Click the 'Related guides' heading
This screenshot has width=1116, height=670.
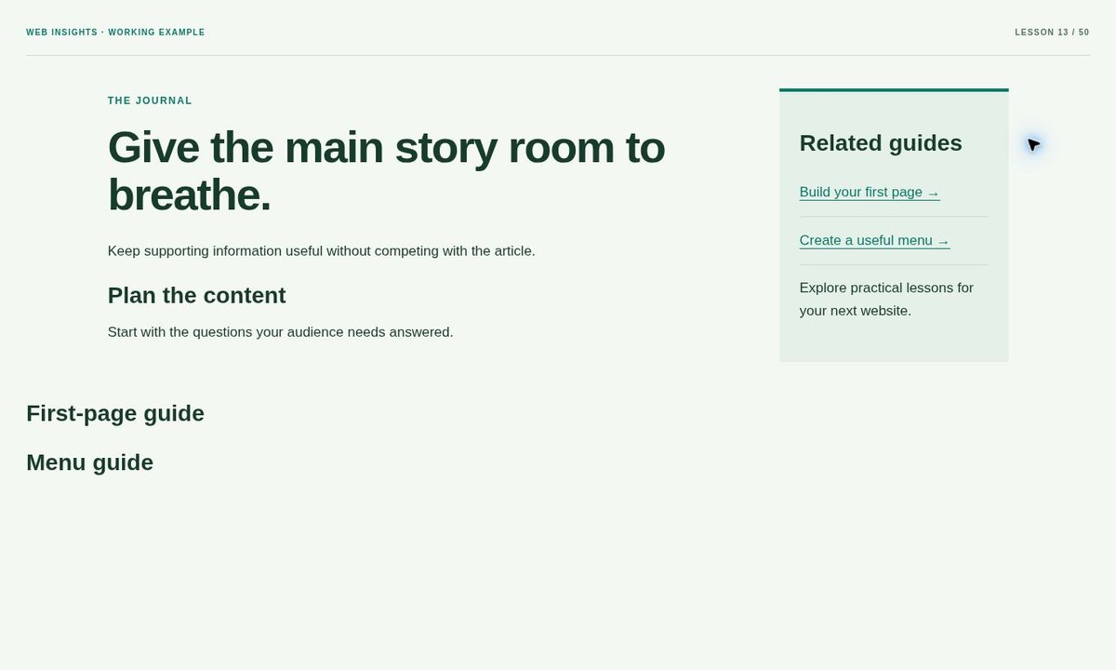point(881,143)
